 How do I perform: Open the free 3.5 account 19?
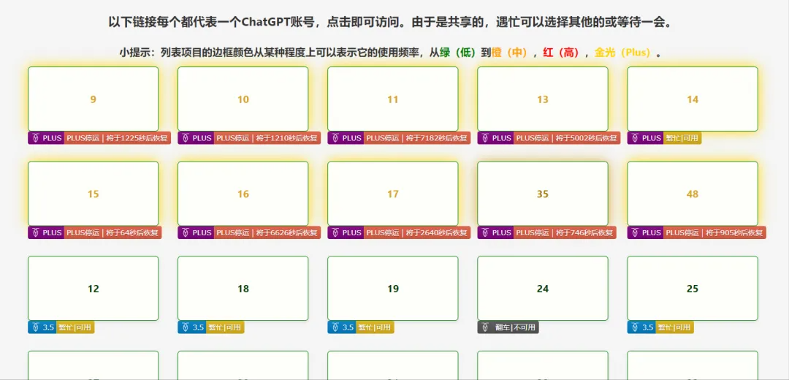click(x=392, y=289)
